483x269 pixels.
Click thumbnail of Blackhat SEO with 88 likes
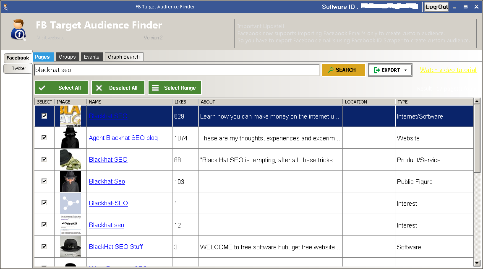tap(70, 160)
